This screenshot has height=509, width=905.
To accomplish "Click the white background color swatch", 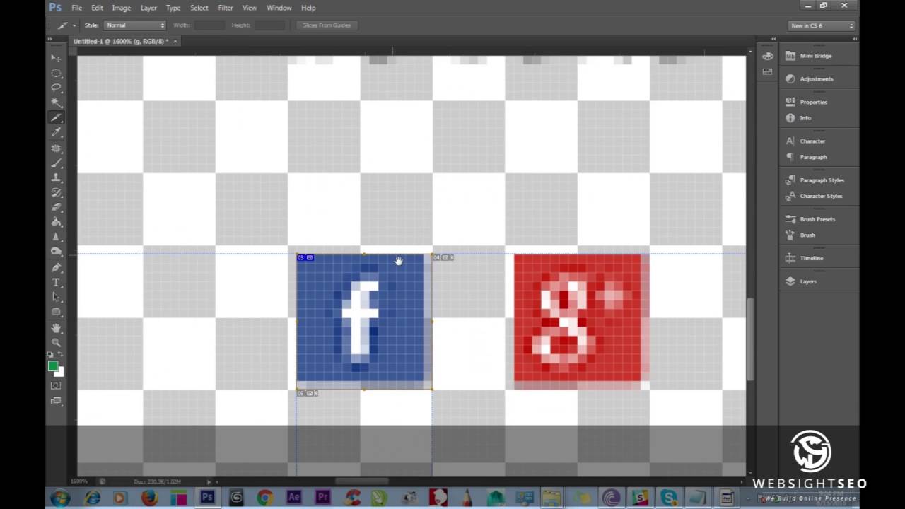I will [x=61, y=372].
